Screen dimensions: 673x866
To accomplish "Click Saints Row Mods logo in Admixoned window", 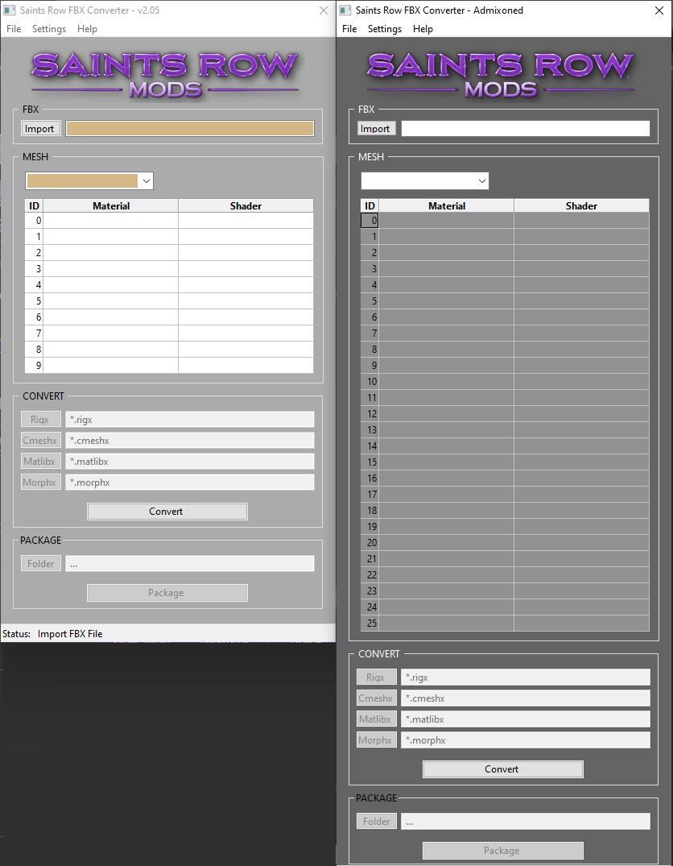I will tap(501, 76).
